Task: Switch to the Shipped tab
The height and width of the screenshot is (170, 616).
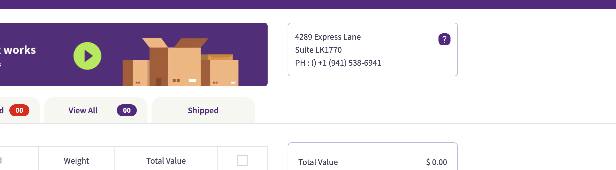Action: [203, 110]
